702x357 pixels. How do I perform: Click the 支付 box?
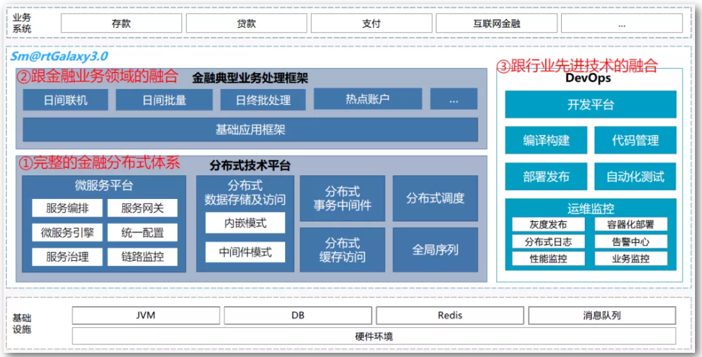[x=371, y=23]
